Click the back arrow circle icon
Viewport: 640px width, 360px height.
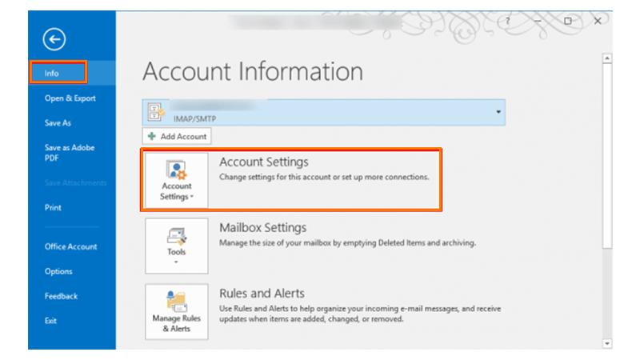[x=54, y=39]
